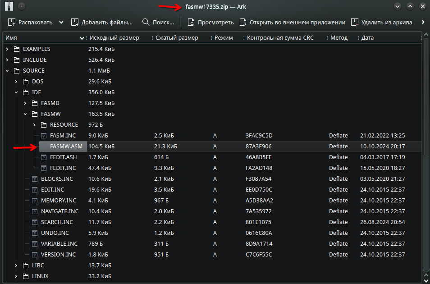The image size is (430, 284).
Task: Click the Extract (Распаковать) toolbar icon
Action: tap(12, 22)
